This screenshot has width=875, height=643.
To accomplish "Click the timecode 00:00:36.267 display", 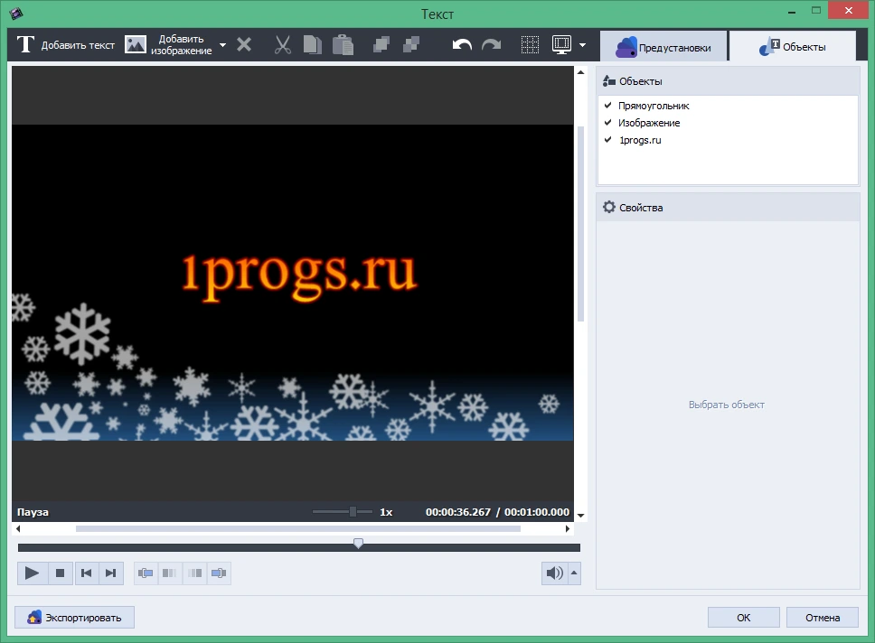I will pyautogui.click(x=458, y=512).
